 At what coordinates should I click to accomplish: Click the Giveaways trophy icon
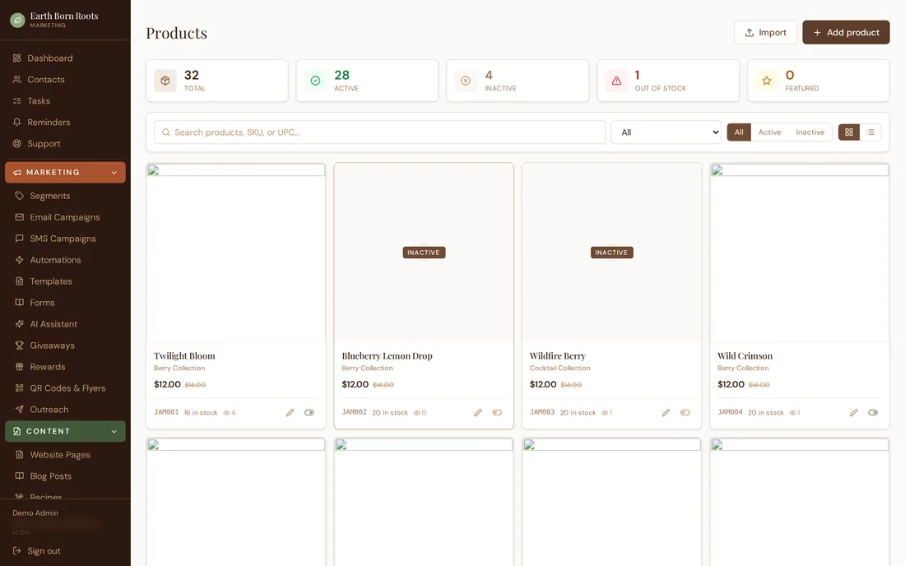[20, 346]
